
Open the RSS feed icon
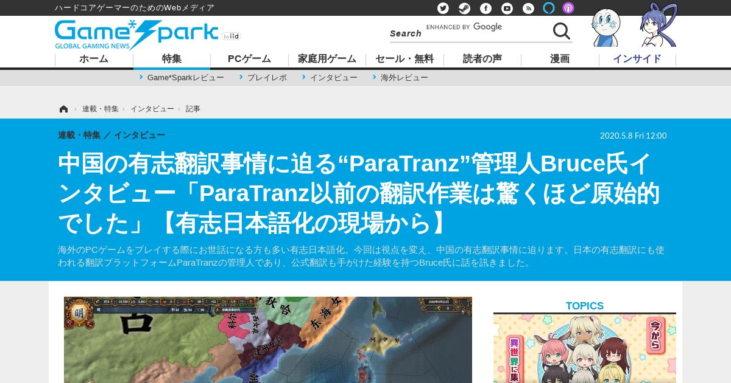pyautogui.click(x=528, y=8)
